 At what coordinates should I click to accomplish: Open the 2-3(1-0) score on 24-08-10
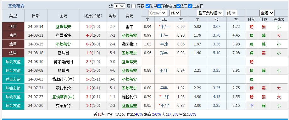93,62
